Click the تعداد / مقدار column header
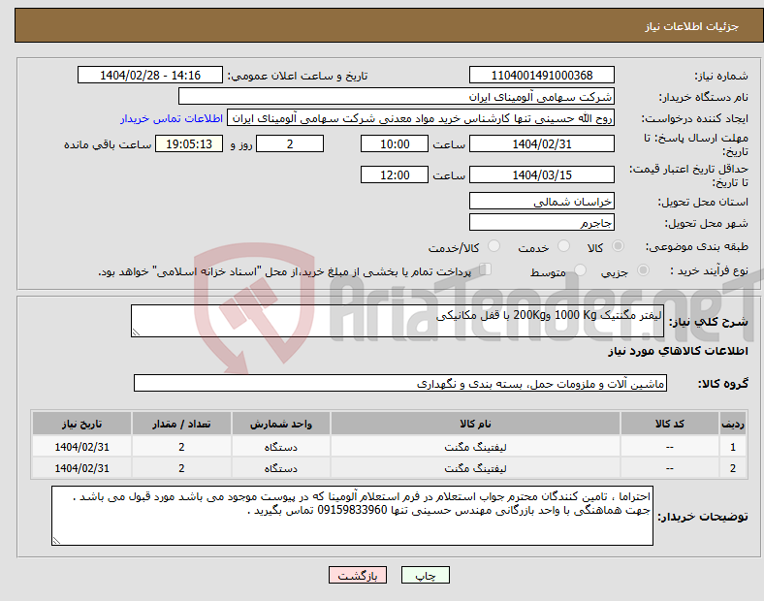This screenshot has height=601, width=764. [181, 424]
